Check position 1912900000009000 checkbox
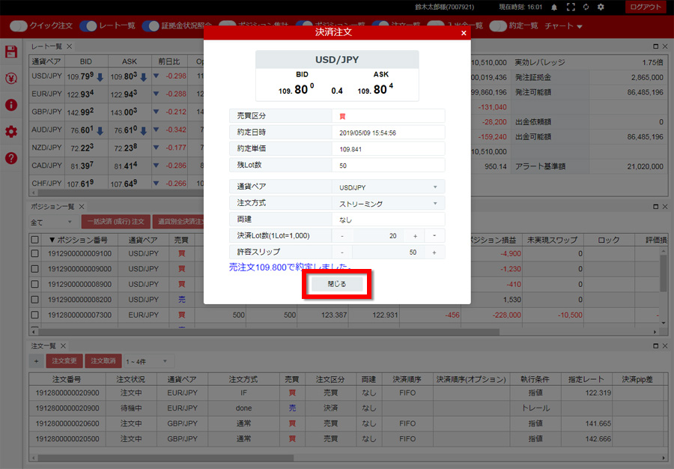The image size is (674, 469). click(34, 269)
